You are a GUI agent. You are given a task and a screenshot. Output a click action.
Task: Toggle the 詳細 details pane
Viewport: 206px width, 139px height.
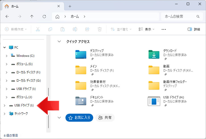point(194,29)
